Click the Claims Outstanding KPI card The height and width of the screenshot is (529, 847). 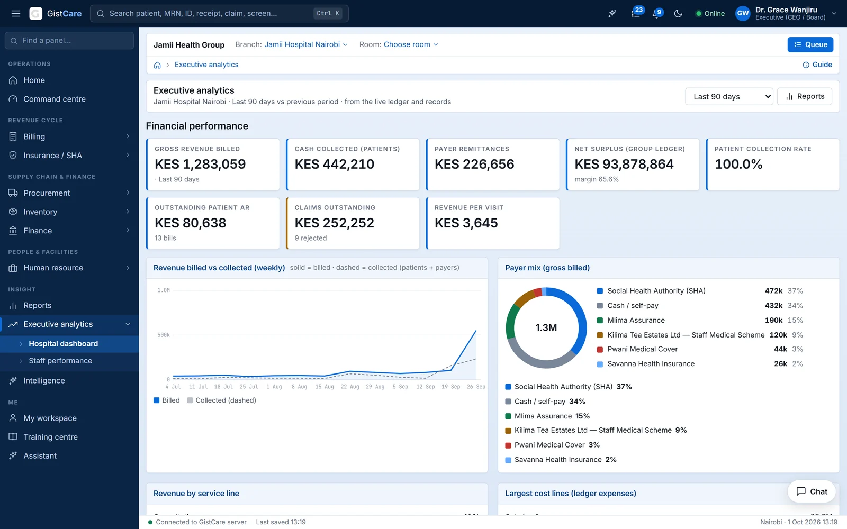353,223
